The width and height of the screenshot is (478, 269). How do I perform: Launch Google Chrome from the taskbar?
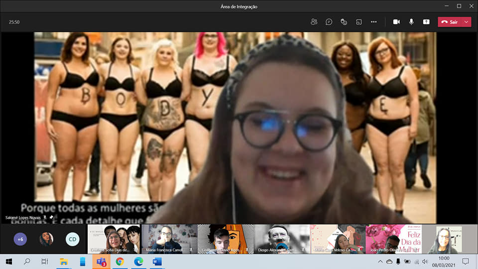pos(120,262)
